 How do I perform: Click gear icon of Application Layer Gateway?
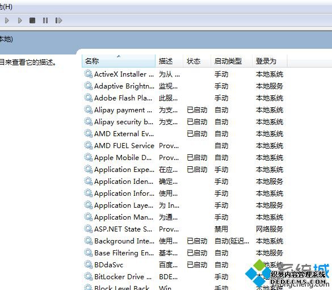pos(89,205)
